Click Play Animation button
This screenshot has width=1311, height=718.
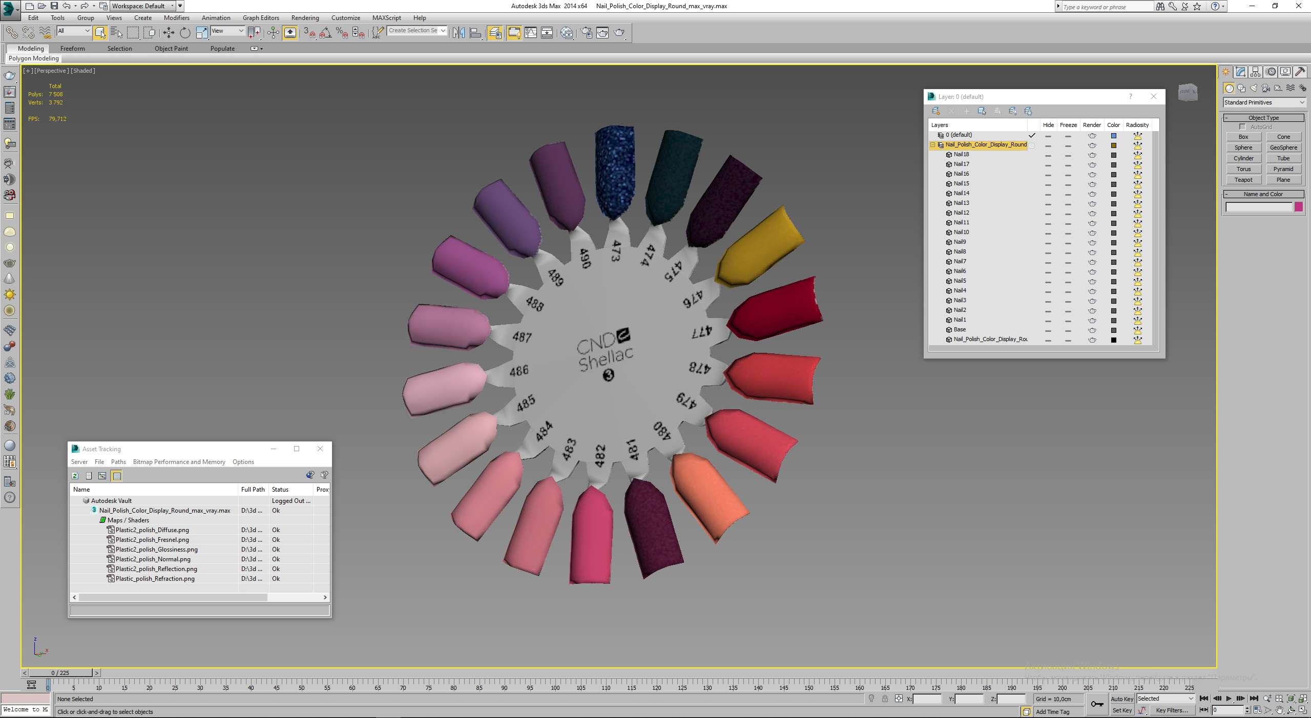tap(1229, 699)
